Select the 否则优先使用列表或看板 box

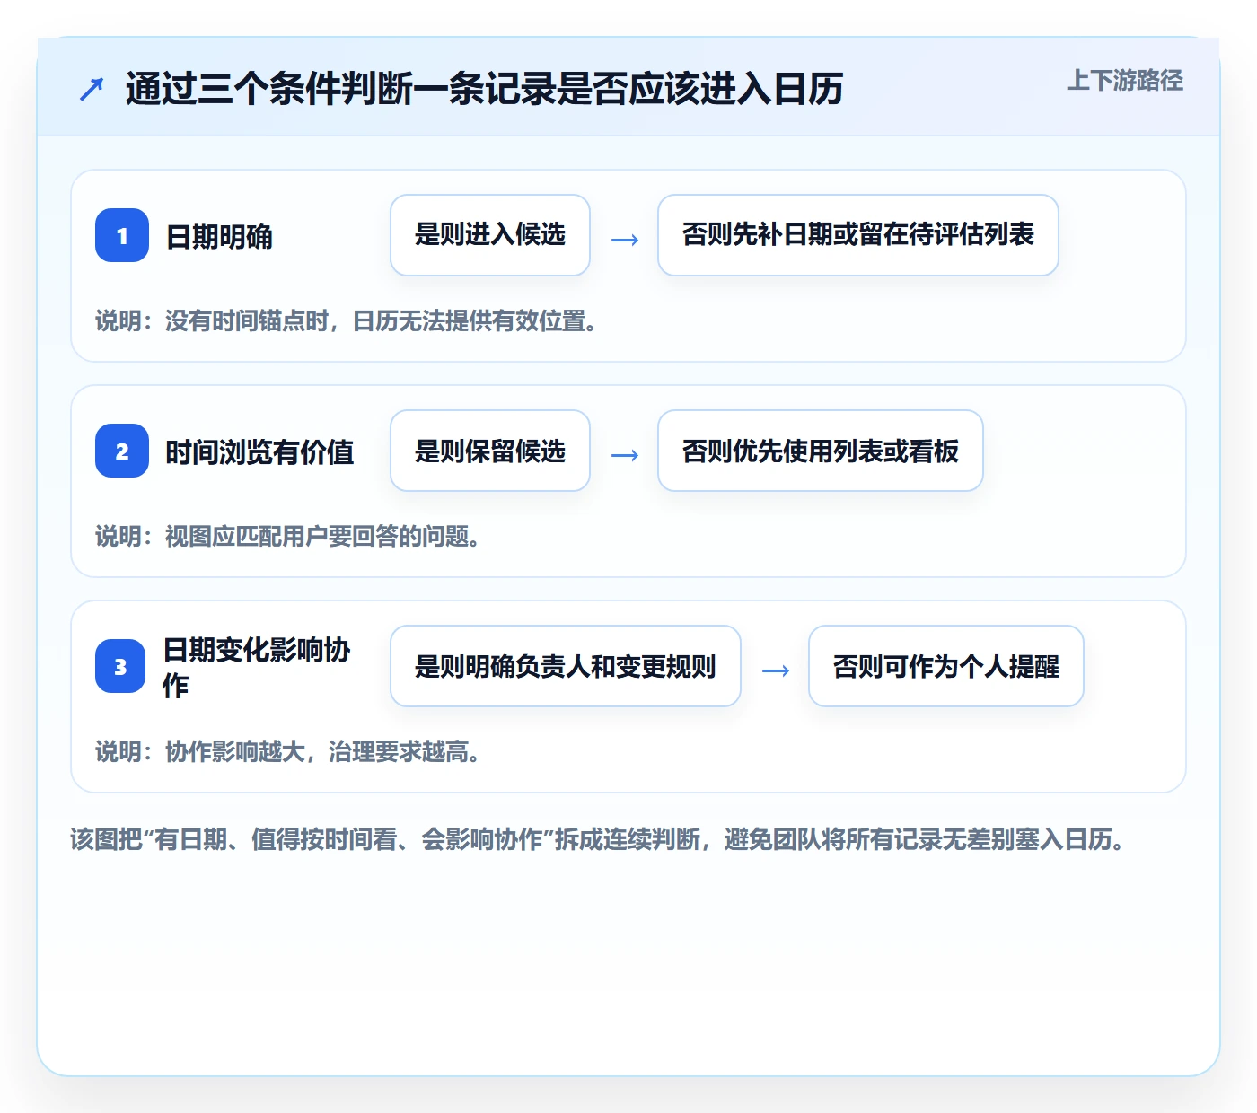coord(821,451)
